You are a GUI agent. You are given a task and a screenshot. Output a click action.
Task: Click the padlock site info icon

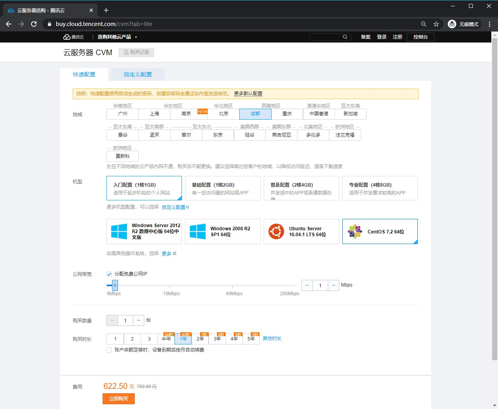pyautogui.click(x=50, y=24)
